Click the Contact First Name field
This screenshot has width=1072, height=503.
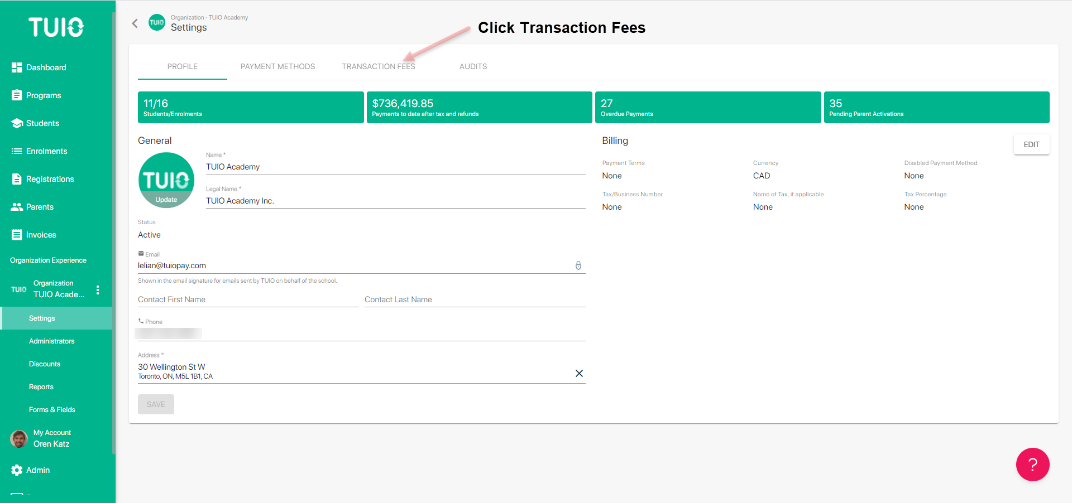(248, 299)
